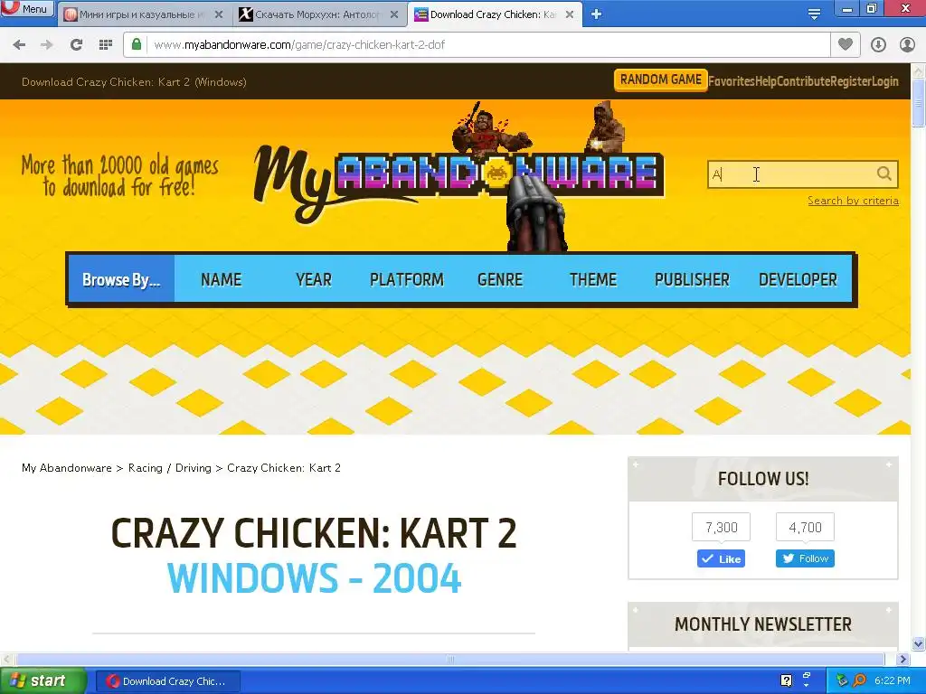Browse games by PUBLISHER
Screen dimensions: 926x694
pyautogui.click(x=692, y=280)
